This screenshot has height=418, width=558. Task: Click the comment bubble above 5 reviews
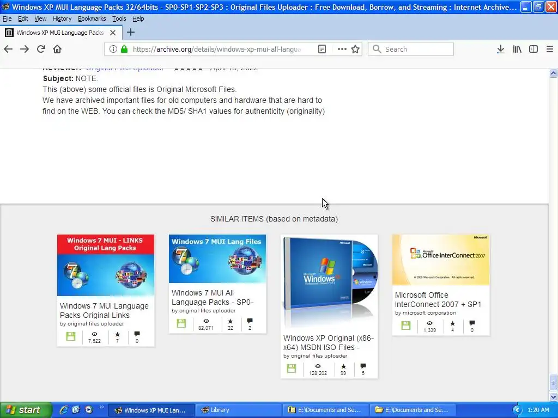tap(363, 366)
